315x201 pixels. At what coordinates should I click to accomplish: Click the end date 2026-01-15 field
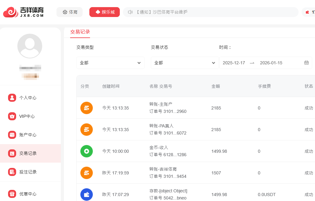point(271,63)
